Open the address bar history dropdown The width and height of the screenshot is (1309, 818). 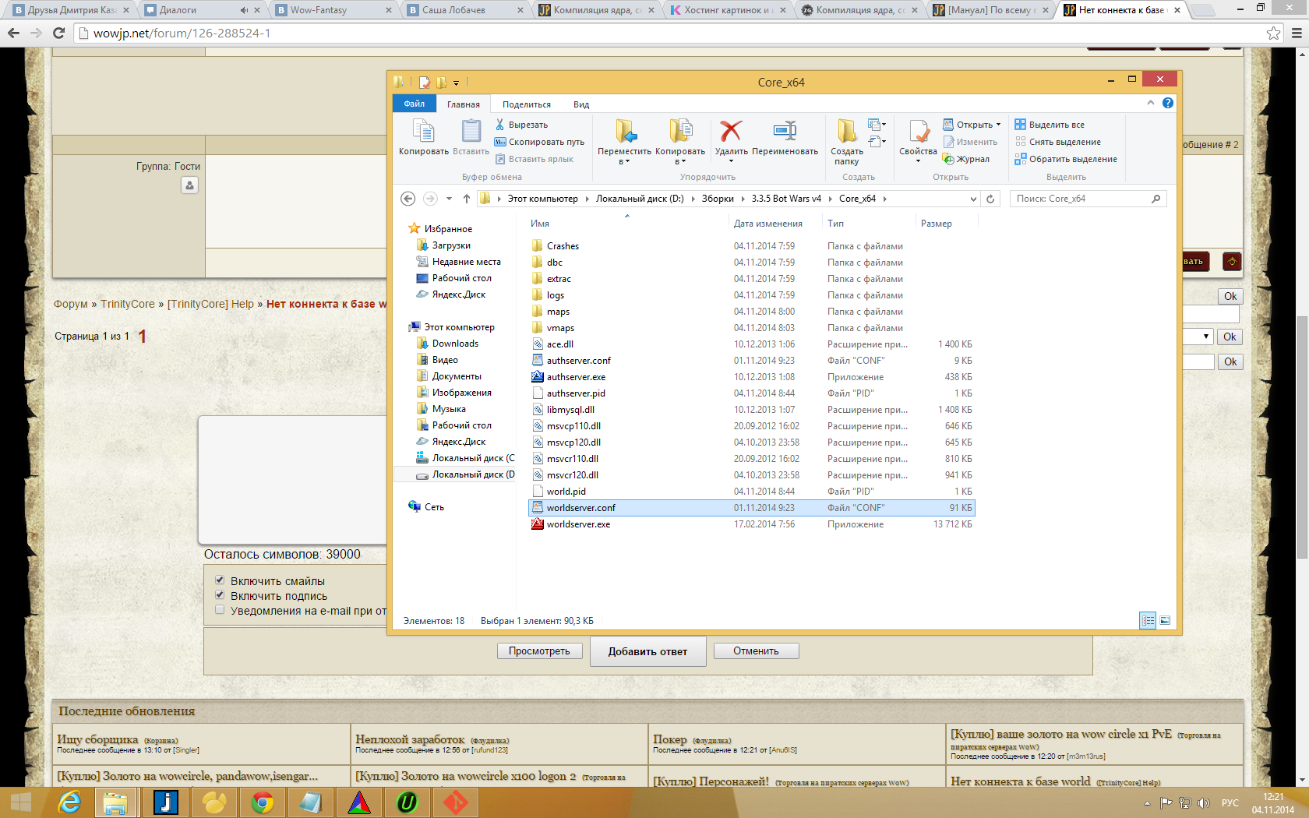973,199
